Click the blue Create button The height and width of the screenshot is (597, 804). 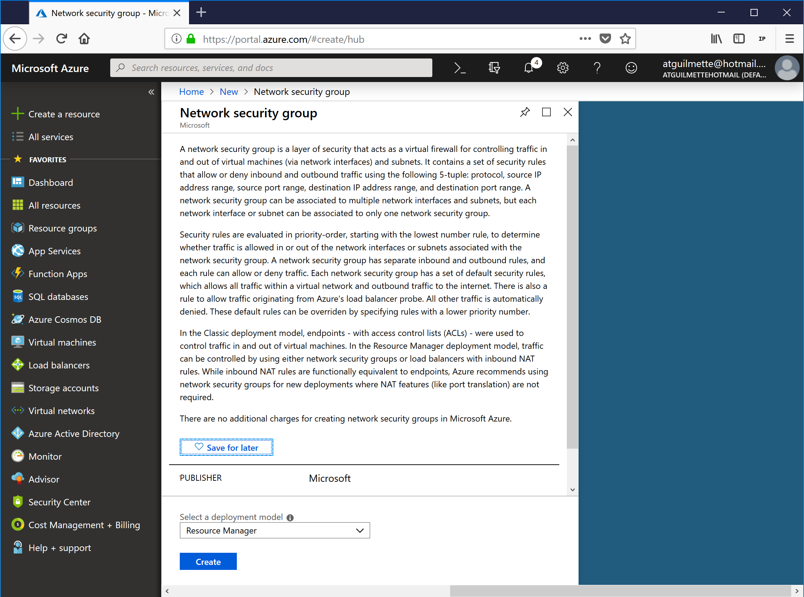tap(208, 562)
